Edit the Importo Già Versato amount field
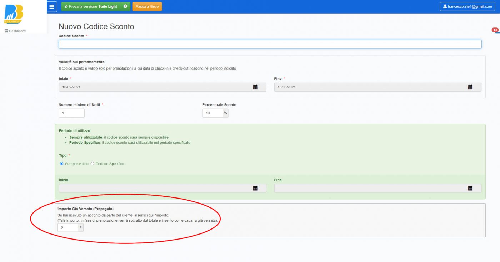This screenshot has height=262, width=500. pyautogui.click(x=68, y=227)
